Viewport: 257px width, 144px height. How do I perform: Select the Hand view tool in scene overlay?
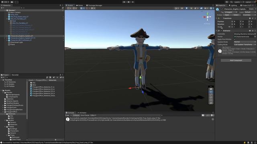point(211,89)
